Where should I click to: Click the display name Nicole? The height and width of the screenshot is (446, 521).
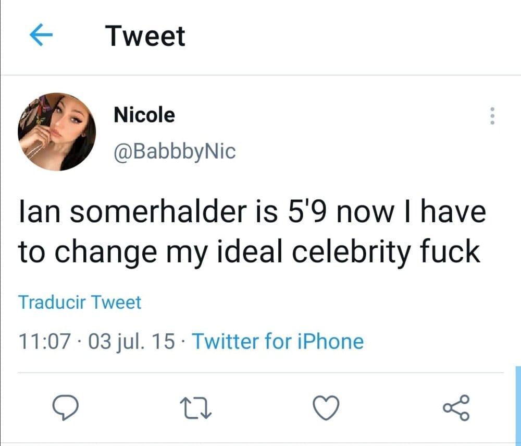click(144, 115)
